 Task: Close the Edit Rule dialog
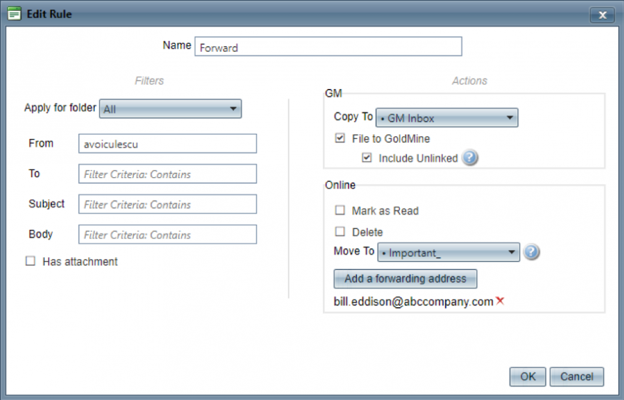pyautogui.click(x=602, y=15)
